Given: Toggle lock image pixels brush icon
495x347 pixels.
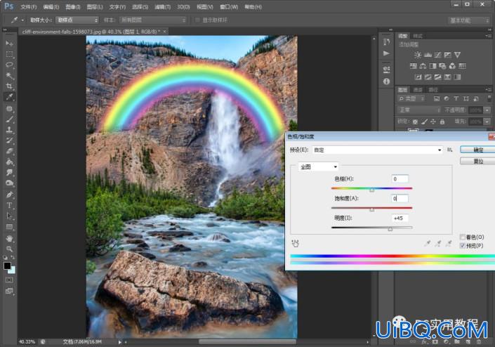Looking at the screenshot, I should pos(424,122).
